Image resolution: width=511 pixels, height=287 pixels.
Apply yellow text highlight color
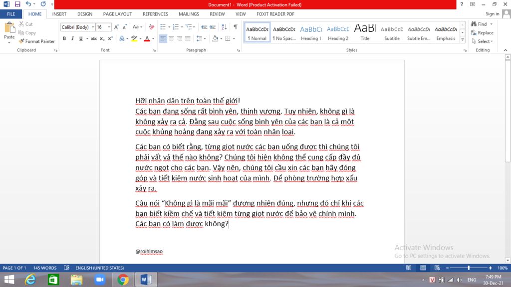[134, 38]
